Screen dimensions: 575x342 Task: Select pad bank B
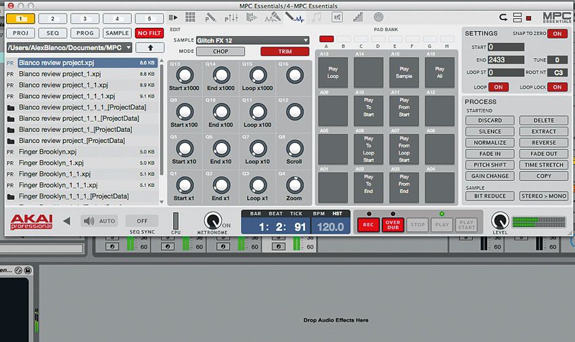(x=344, y=39)
